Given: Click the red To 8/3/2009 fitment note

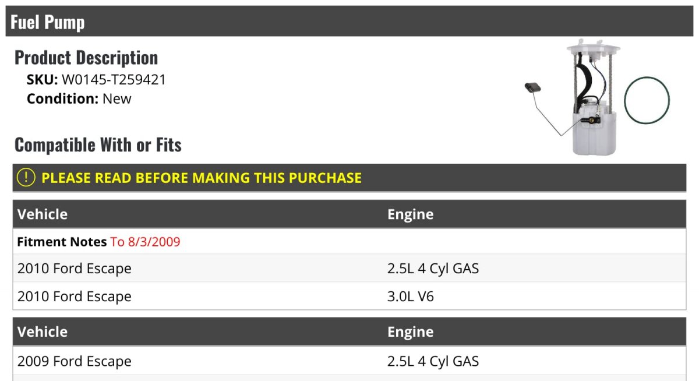Looking at the screenshot, I should coord(146,242).
